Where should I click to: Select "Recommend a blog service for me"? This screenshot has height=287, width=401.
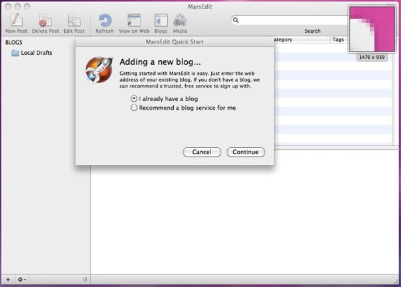[x=183, y=108]
